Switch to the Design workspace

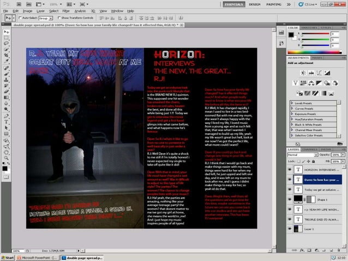point(255,4)
